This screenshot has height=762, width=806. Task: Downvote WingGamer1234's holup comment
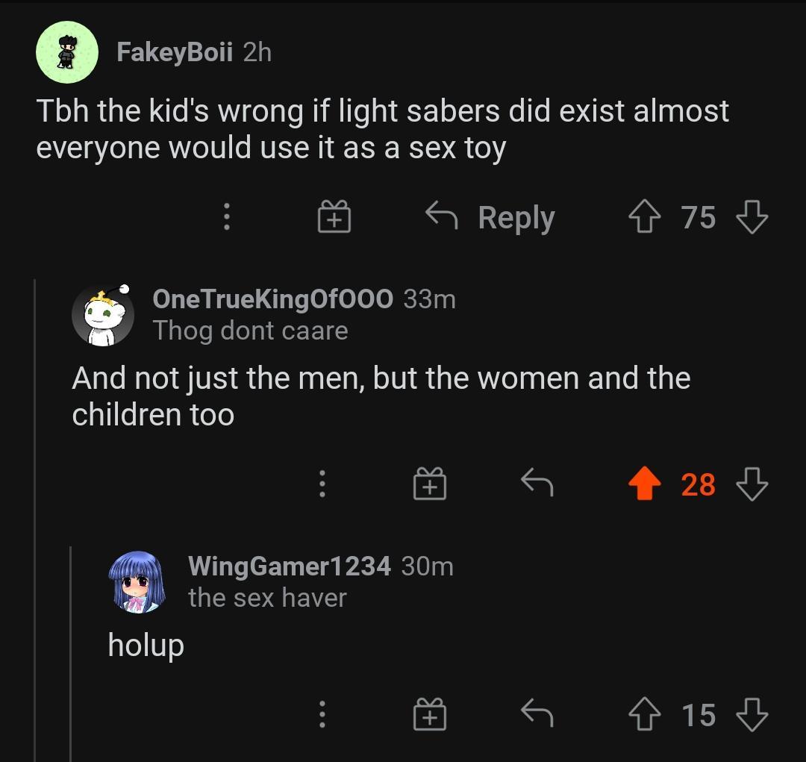pyautogui.click(x=752, y=715)
